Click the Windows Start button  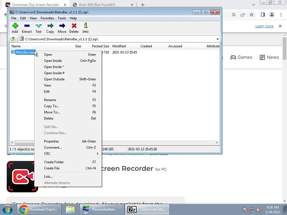pyautogui.click(x=7, y=209)
